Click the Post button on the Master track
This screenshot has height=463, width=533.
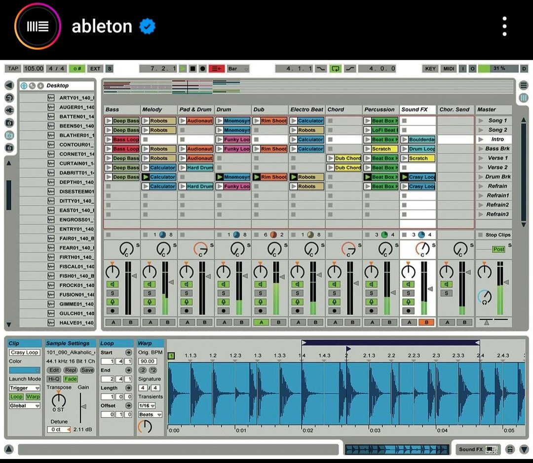[x=498, y=249]
